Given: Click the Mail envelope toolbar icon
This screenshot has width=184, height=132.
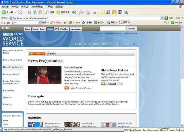Looking at the screenshot, I should coord(81,12).
